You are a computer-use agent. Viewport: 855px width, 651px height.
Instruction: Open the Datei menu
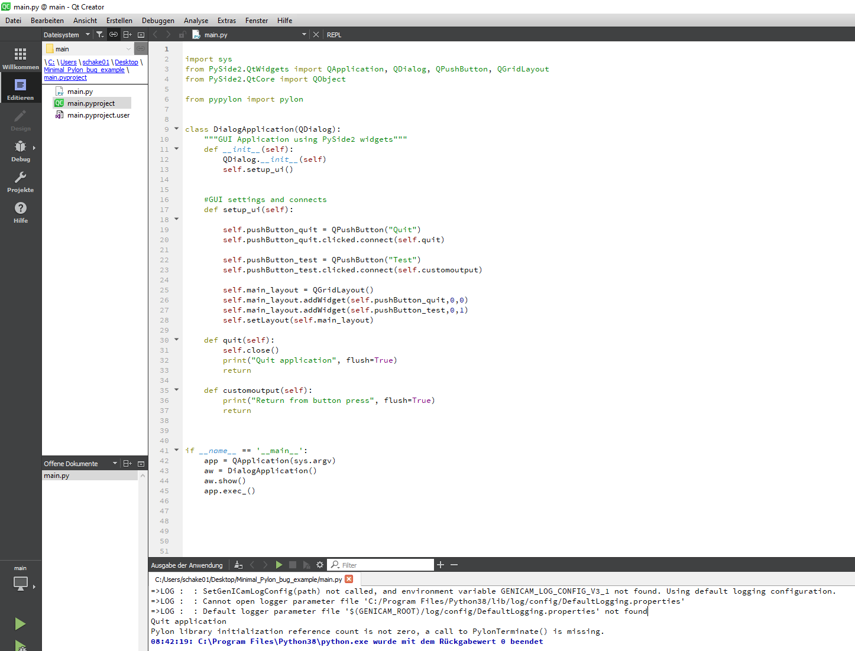14,21
